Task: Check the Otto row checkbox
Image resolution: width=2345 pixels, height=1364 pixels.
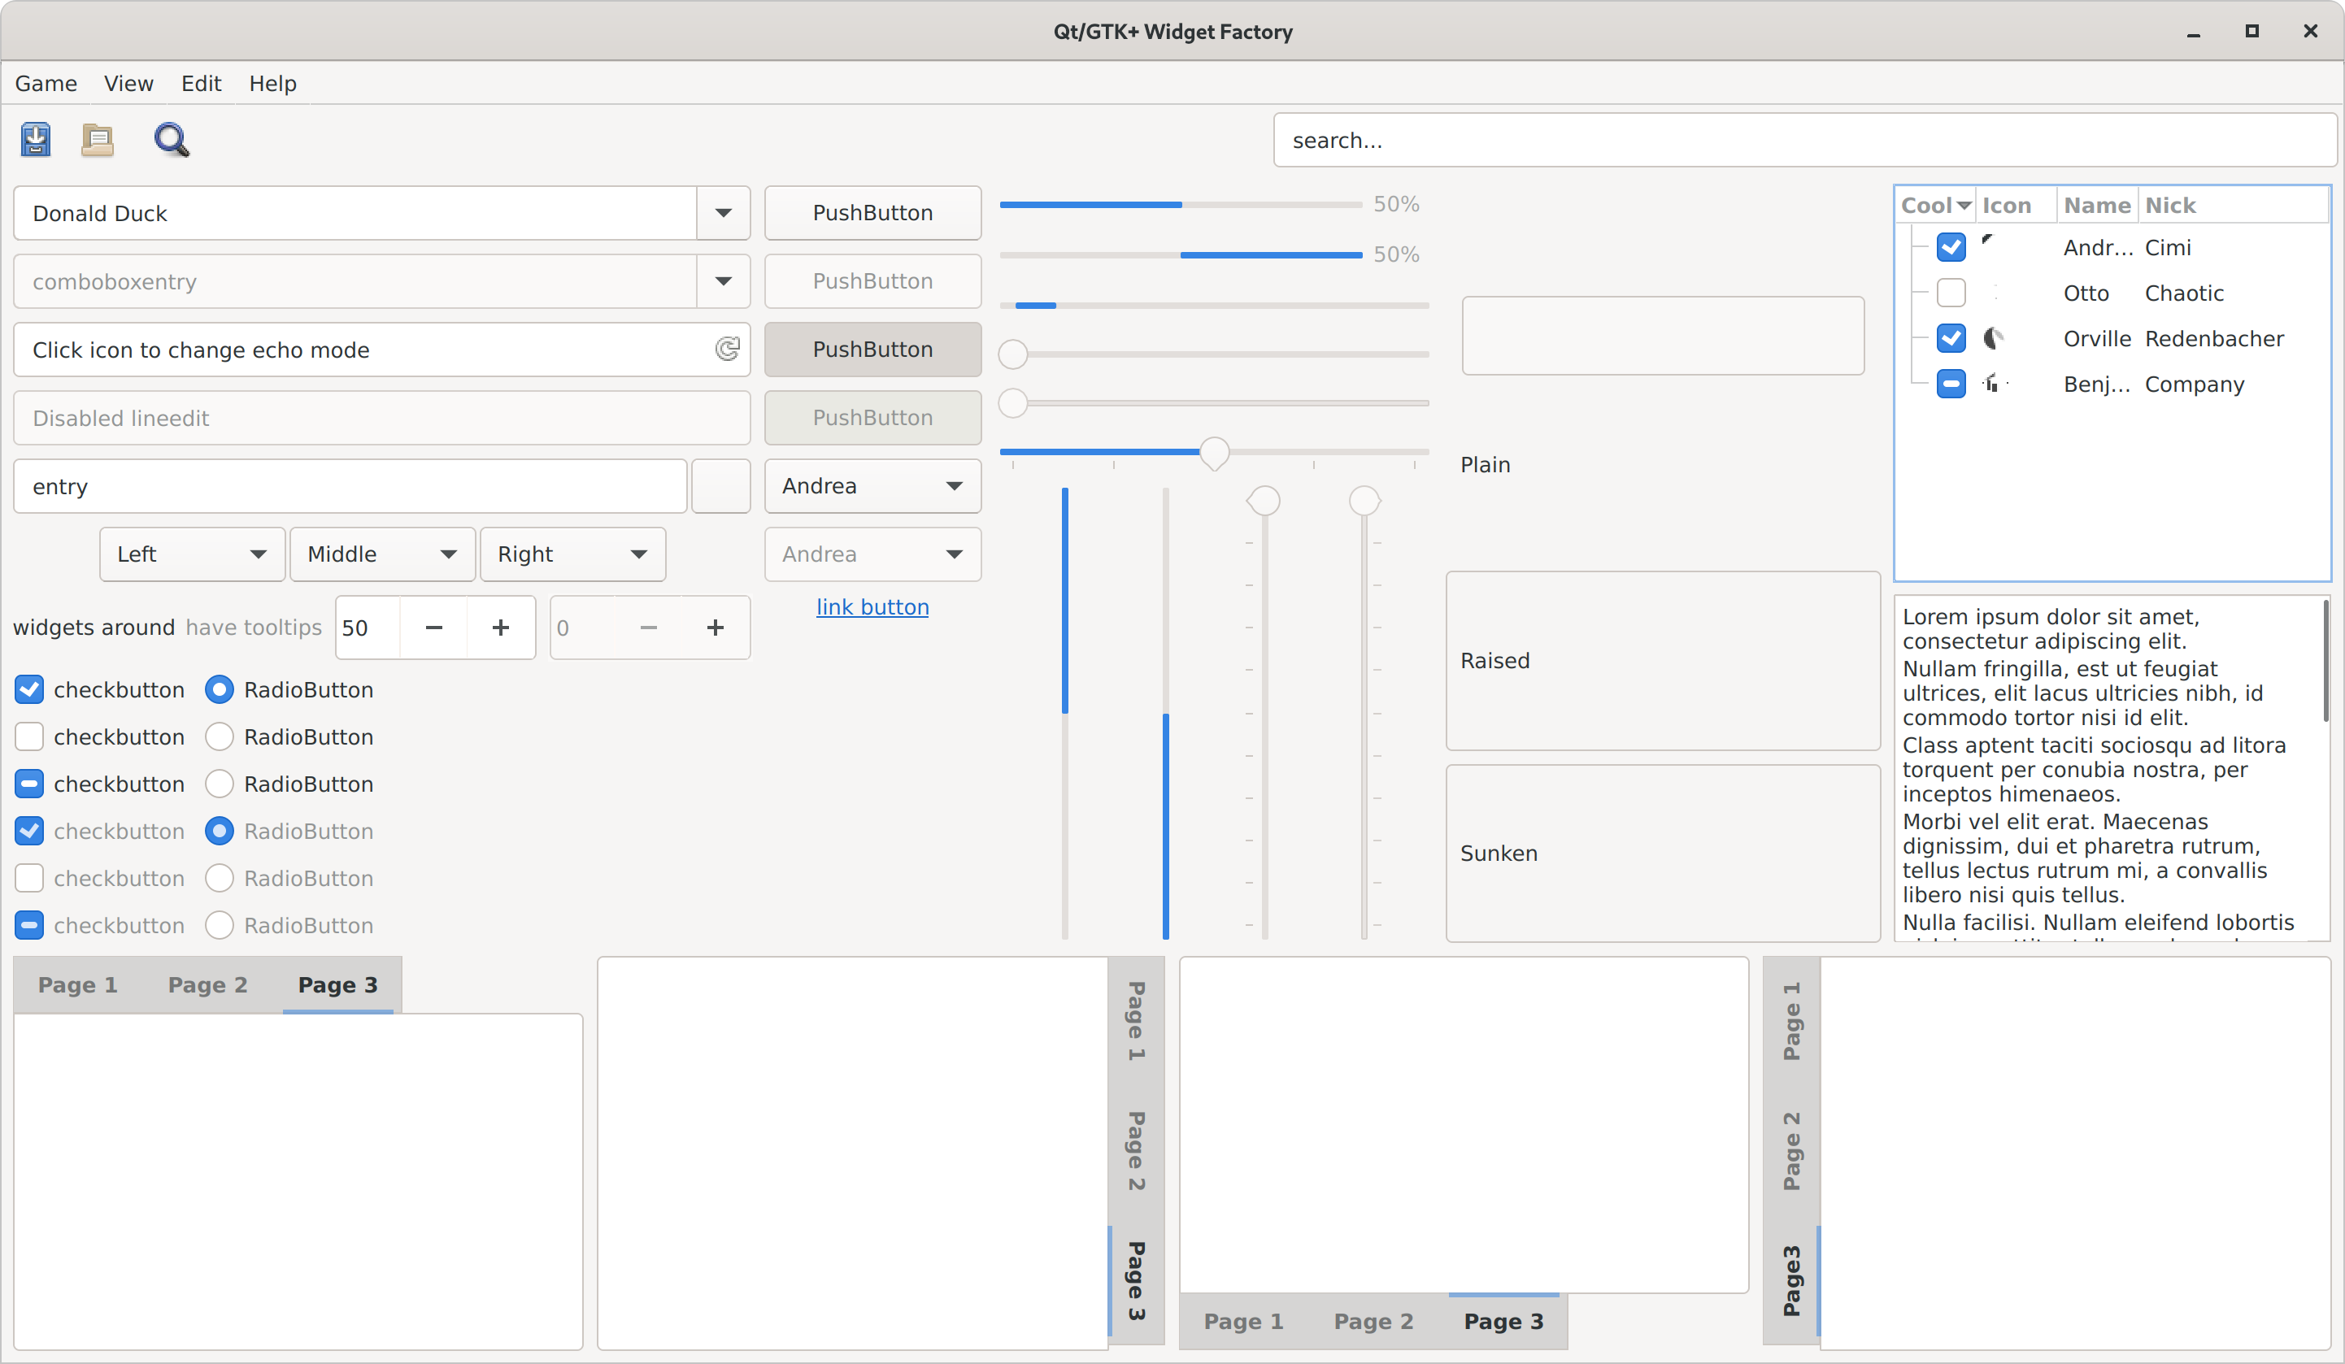Action: (1951, 293)
